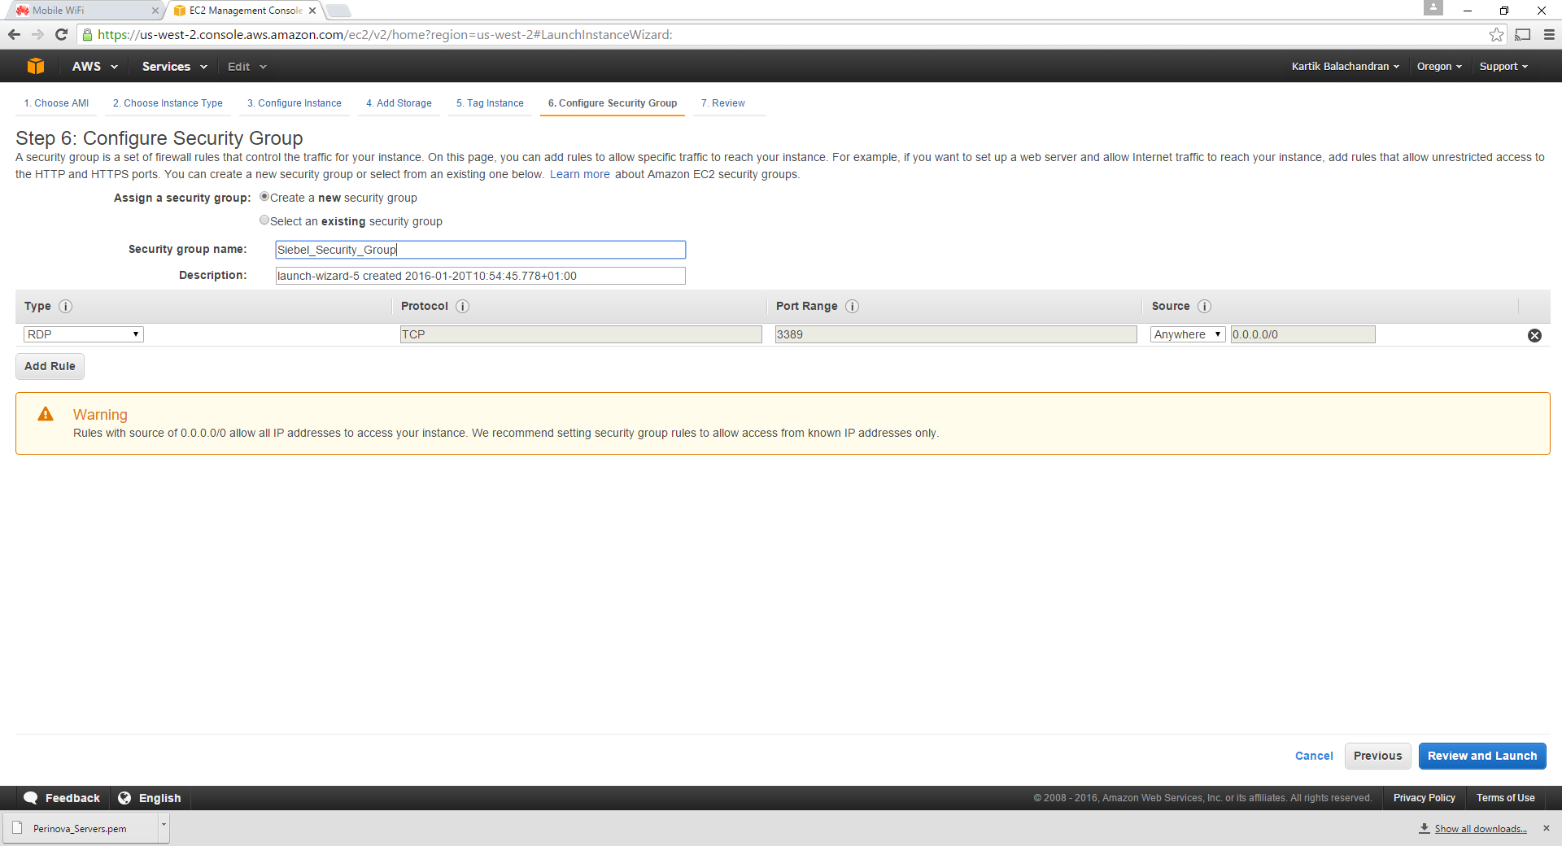Click the cast screen icon
Image resolution: width=1562 pixels, height=846 pixels.
(x=1523, y=34)
